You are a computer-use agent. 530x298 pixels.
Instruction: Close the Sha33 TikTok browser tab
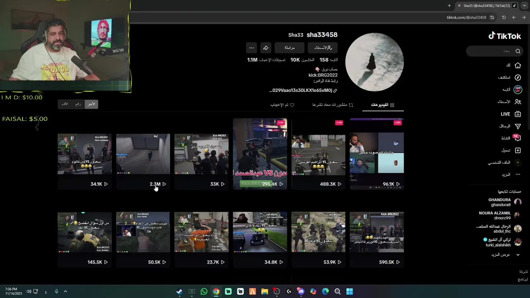click(459, 5)
